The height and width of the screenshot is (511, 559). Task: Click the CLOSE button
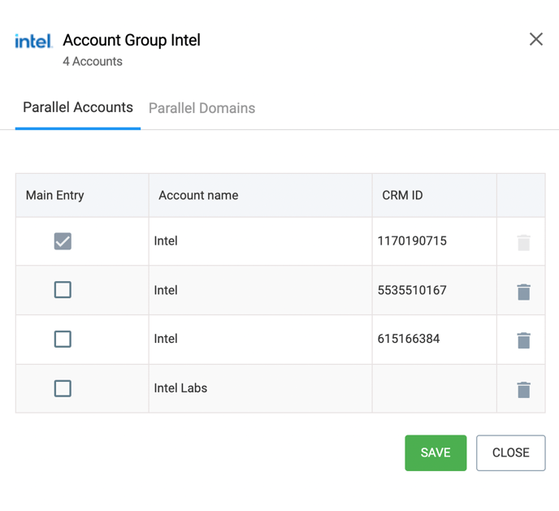[510, 453]
